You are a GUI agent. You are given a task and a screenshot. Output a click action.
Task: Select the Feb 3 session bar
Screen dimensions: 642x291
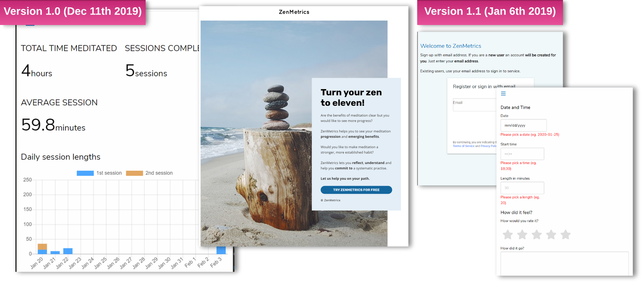[x=221, y=250]
